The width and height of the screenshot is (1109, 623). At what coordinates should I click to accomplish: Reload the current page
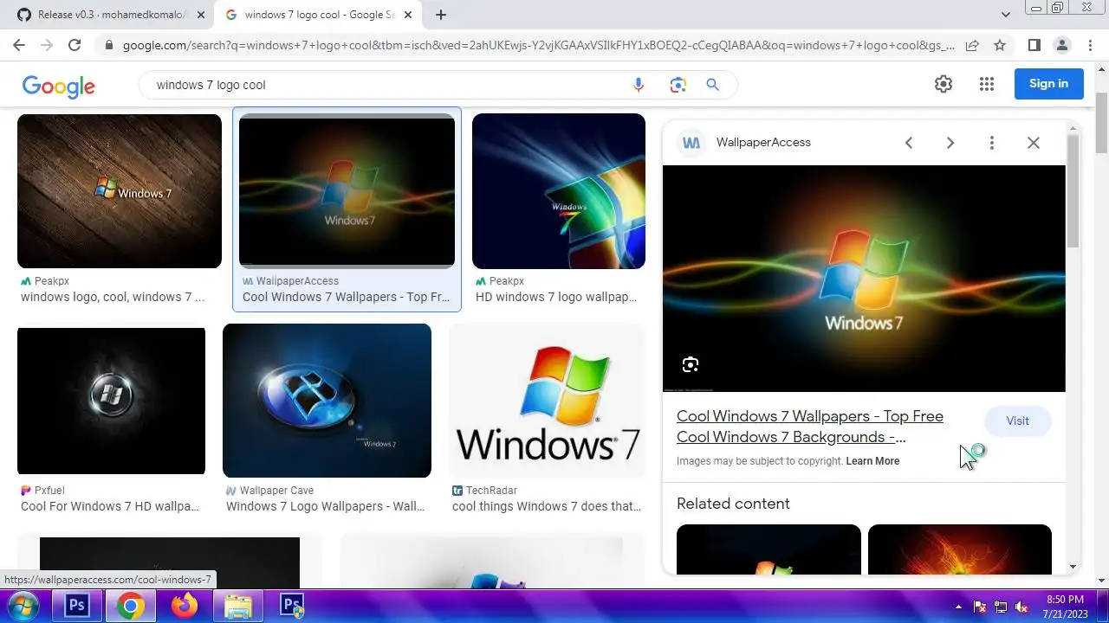75,45
